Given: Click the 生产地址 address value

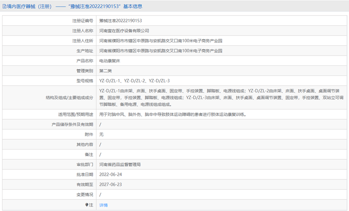Looking at the screenshot, I should [x=161, y=51].
